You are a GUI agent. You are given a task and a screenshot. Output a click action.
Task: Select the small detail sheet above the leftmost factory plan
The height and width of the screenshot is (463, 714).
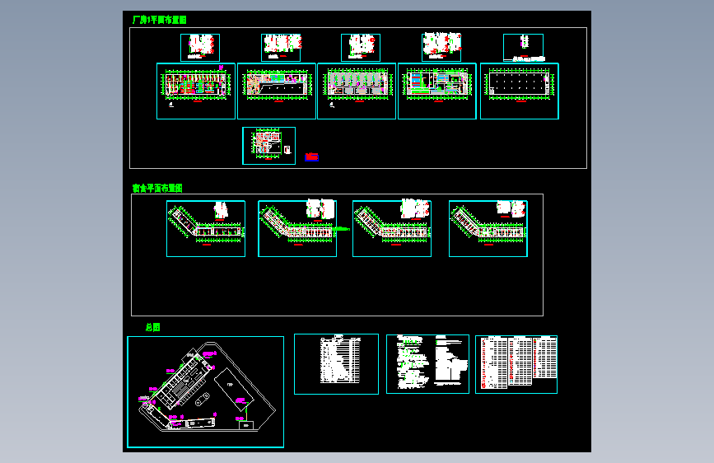point(200,48)
